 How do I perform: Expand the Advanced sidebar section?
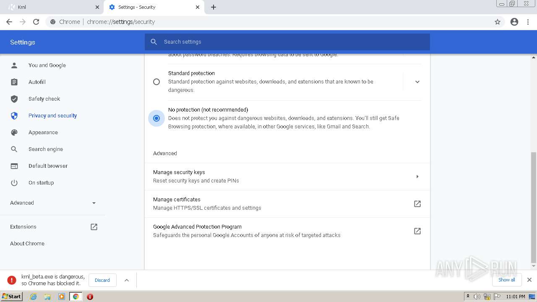52,203
